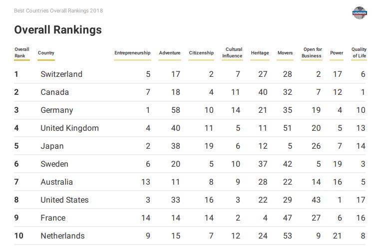Select the Netherlands row name

click(62, 236)
